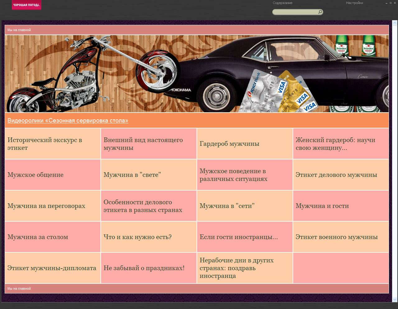Open Исторический экскурс в этикет
This screenshot has height=309, width=398.
[x=45, y=144]
